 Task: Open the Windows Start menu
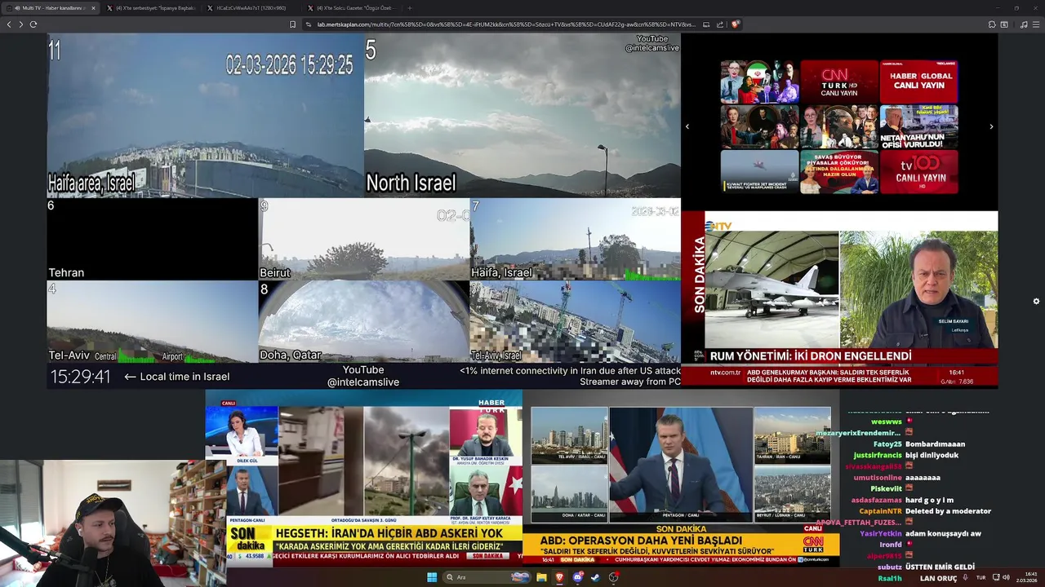tap(432, 577)
